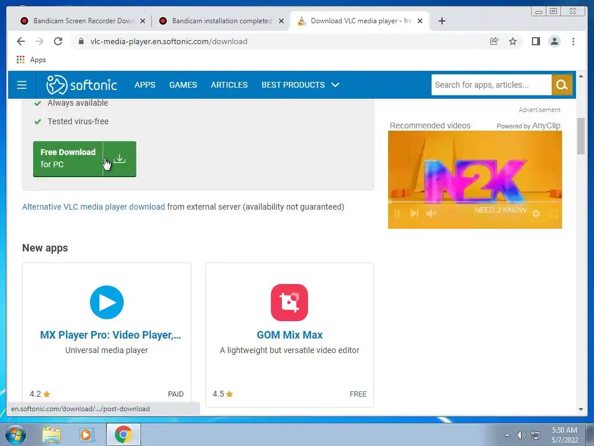Click the Softonic logo
This screenshot has height=446, width=594.
click(x=81, y=85)
